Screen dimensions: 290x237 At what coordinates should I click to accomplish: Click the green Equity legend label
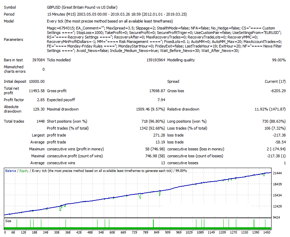click(24, 171)
